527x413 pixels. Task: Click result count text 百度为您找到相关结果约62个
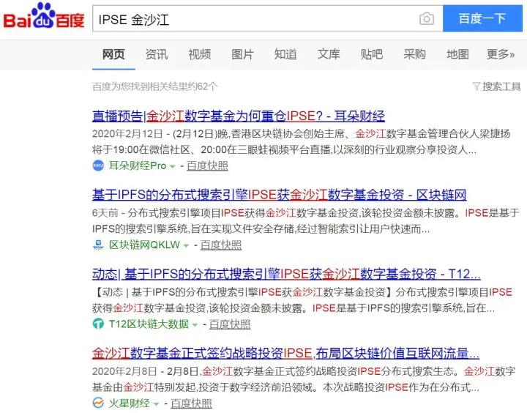tap(155, 86)
